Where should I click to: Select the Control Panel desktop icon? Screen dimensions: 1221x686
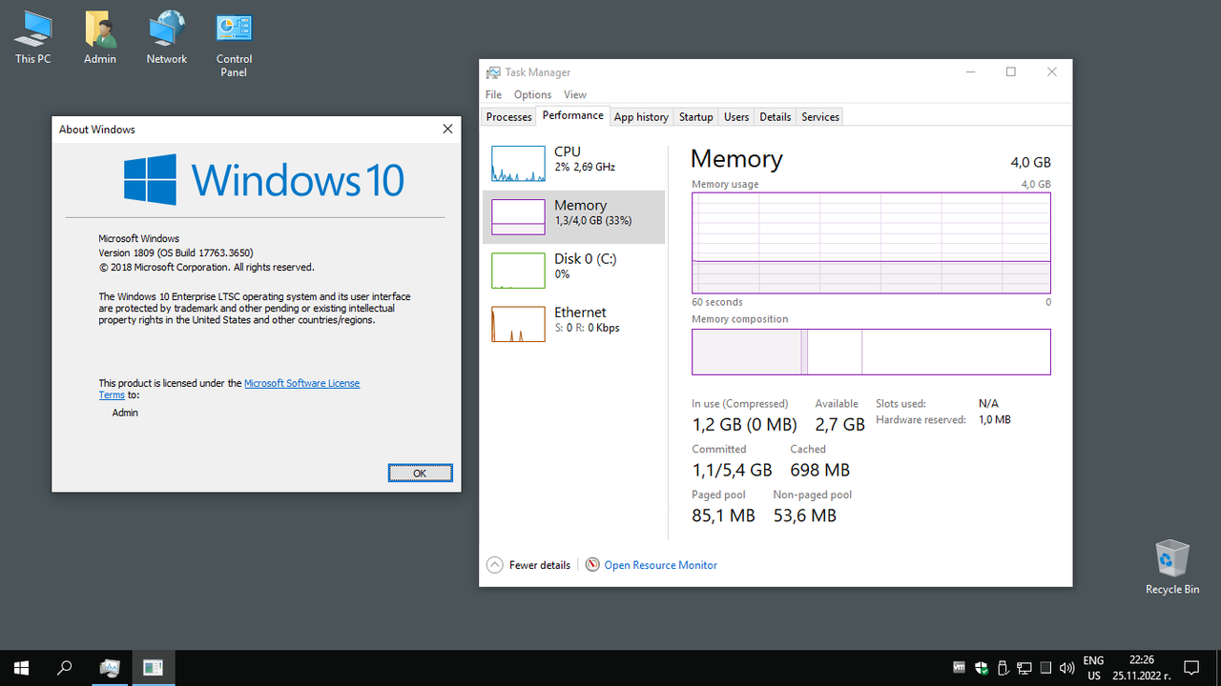click(x=234, y=45)
